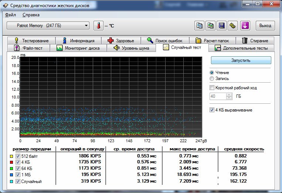Toggle the 4 КБ выравнивание checkbox
Viewport: 282px width, 193px height.
coord(212,110)
